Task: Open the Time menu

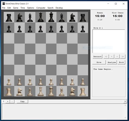Action: coord(23,8)
